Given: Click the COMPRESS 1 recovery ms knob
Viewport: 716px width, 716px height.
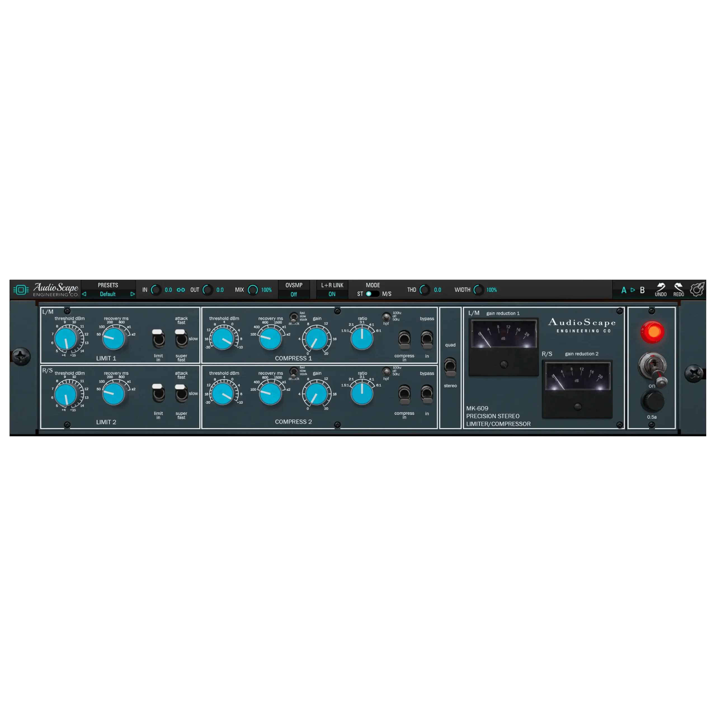Looking at the screenshot, I should (270, 338).
